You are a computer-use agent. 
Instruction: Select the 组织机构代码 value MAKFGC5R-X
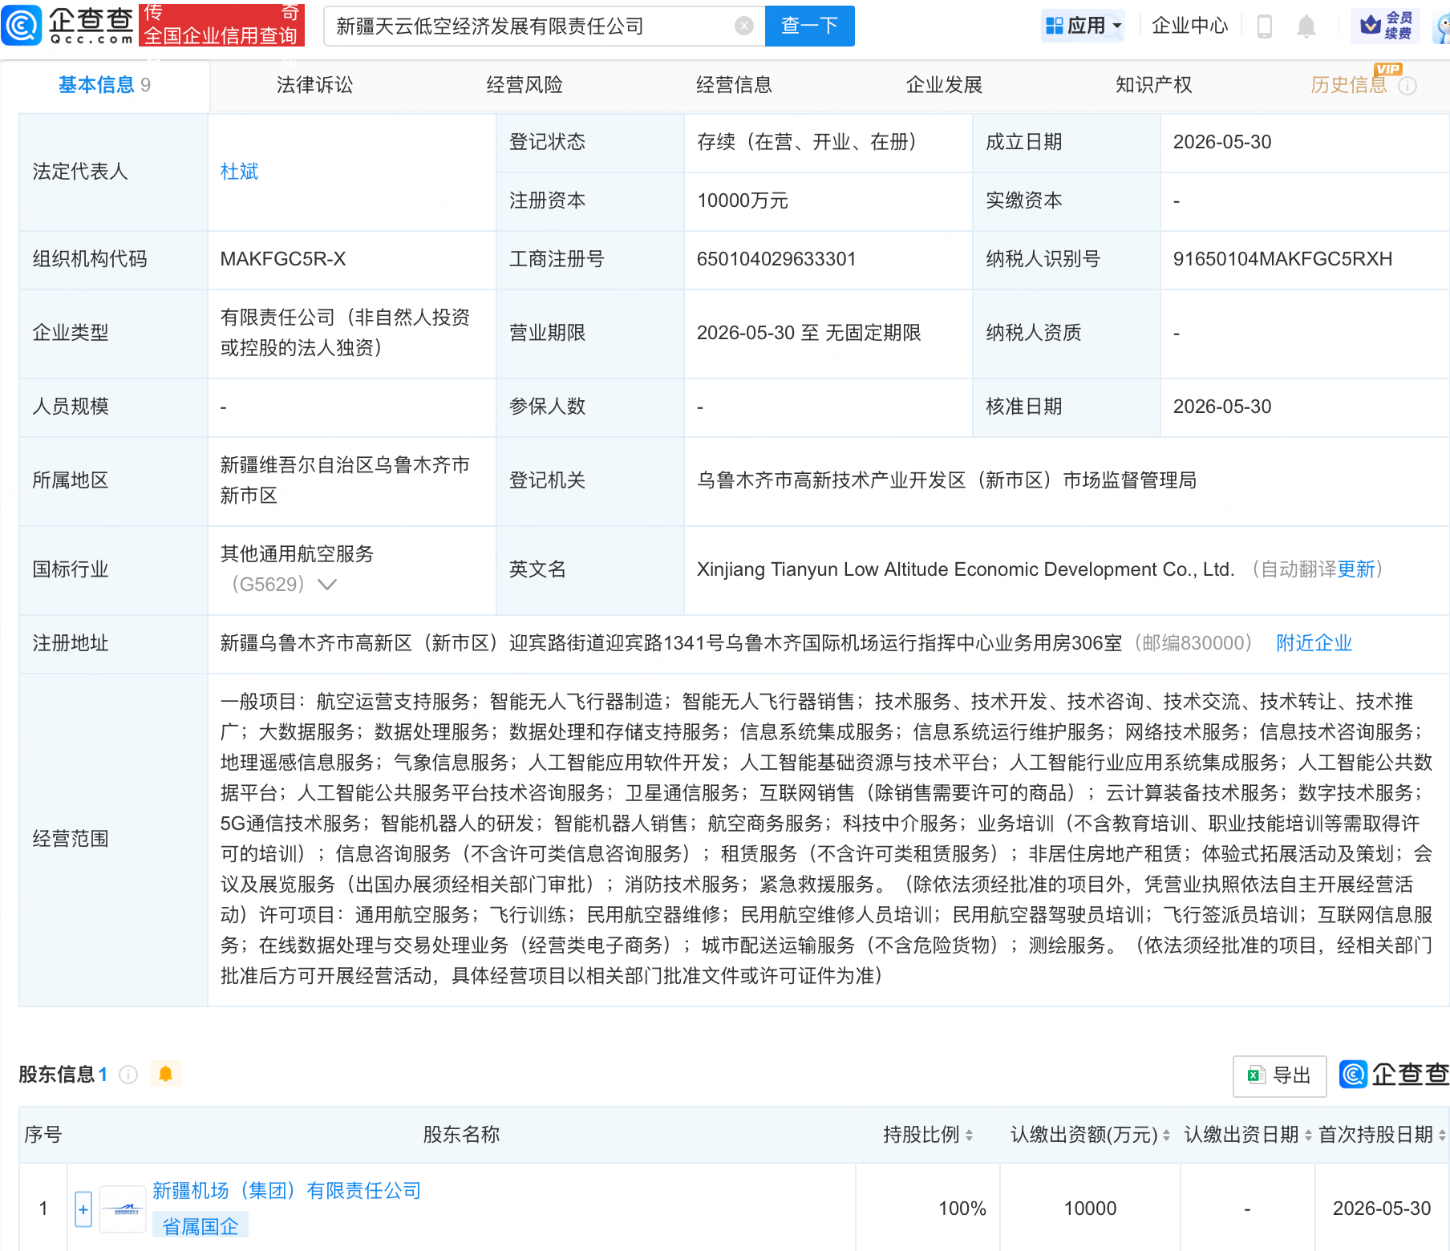tap(283, 259)
